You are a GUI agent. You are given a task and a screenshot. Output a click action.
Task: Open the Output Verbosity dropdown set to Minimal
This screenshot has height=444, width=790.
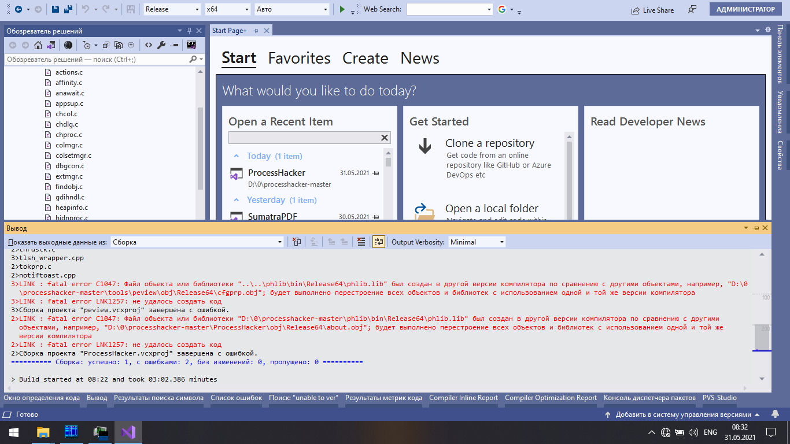(477, 242)
